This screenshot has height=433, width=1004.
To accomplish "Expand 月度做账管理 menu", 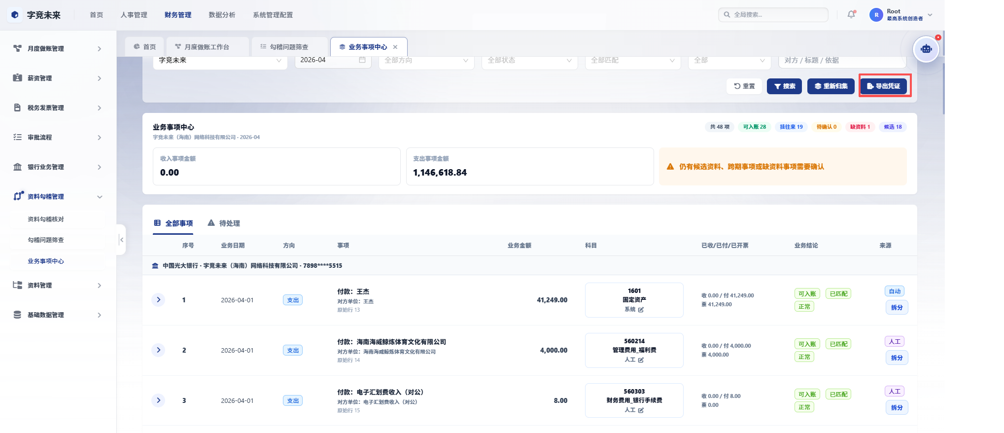I will pyautogui.click(x=99, y=48).
